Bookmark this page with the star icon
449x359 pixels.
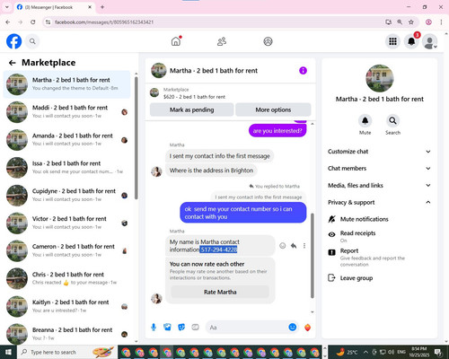(x=411, y=22)
